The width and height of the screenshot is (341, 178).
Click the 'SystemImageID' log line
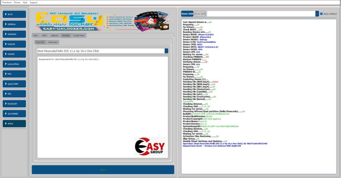pos(211,126)
